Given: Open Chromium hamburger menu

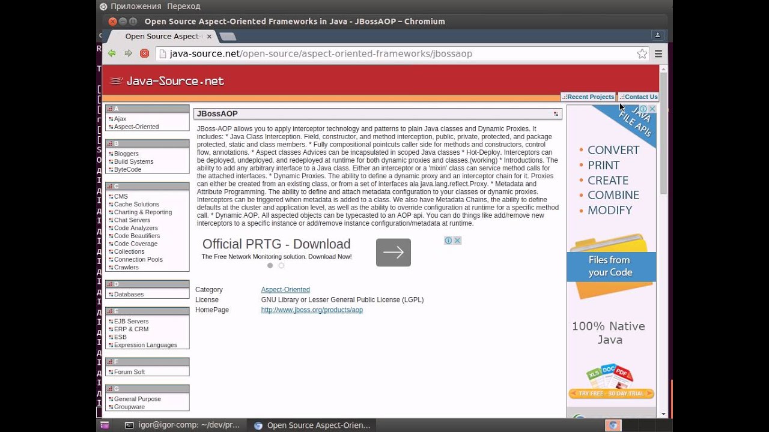Looking at the screenshot, I should [658, 53].
